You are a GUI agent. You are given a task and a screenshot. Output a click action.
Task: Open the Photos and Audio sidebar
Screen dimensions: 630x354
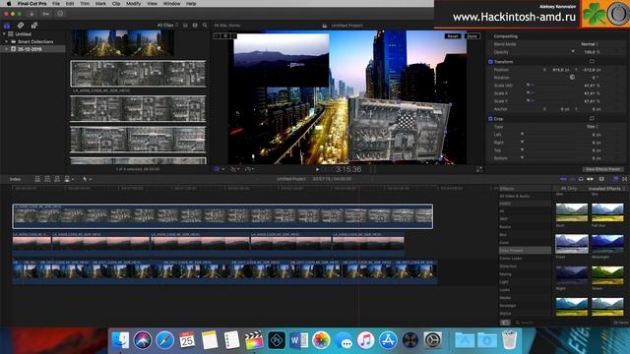click(x=21, y=26)
